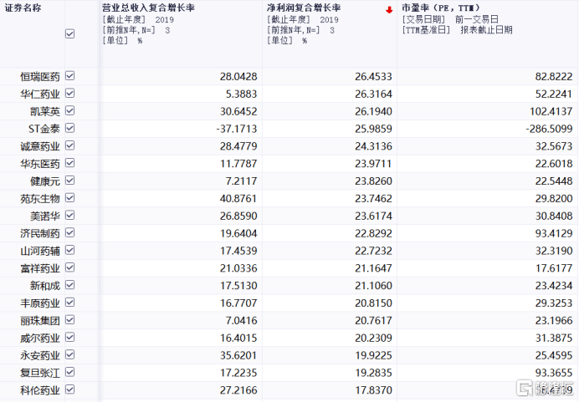Screen dimensions: 579x402
Task: Click the 市盈率(PE,TTM) column header
Action: [x=441, y=8]
